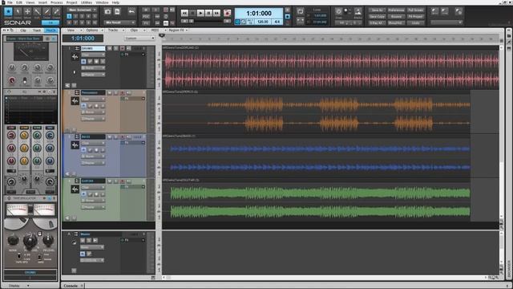The height and width of the screenshot is (289, 513).
Task: Choose the Select tool arrow
Action: coord(18,12)
